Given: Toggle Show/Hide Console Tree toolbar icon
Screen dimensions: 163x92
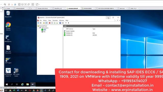Looking at the screenshot, I should pyautogui.click(x=46, y=23).
